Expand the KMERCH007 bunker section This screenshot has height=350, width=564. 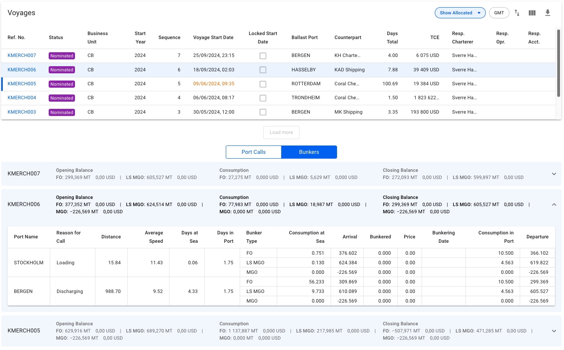pyautogui.click(x=554, y=174)
